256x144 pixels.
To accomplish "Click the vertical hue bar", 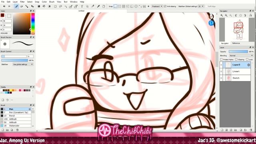I will coord(33,24).
